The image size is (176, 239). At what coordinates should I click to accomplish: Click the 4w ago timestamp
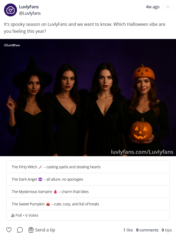click(153, 7)
